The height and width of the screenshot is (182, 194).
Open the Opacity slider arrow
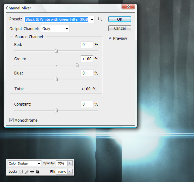[x=70, y=163]
